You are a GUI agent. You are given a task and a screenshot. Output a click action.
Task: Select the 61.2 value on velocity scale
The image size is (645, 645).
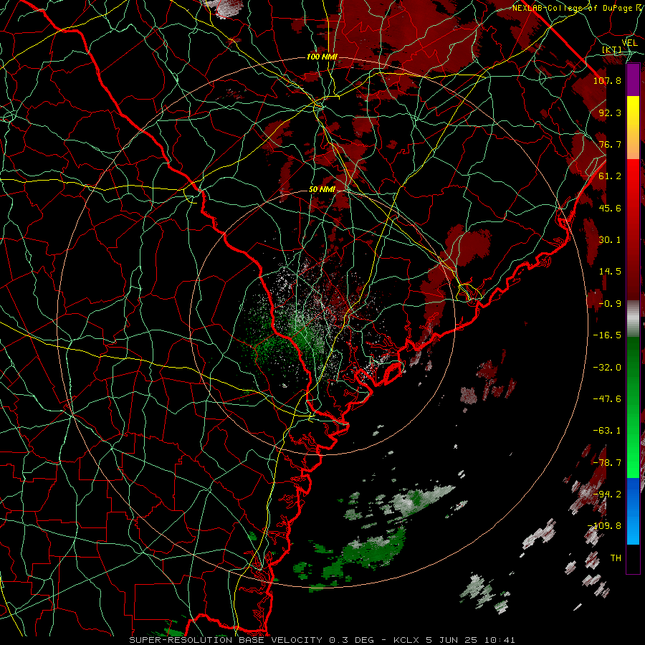coord(610,176)
